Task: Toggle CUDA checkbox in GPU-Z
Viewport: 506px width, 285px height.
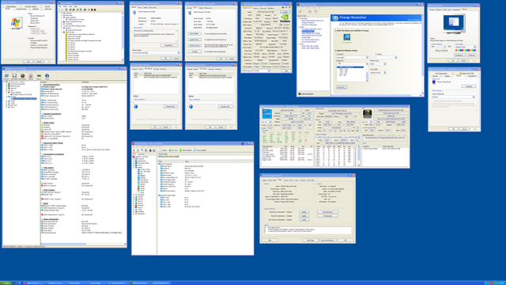Action: (262, 63)
